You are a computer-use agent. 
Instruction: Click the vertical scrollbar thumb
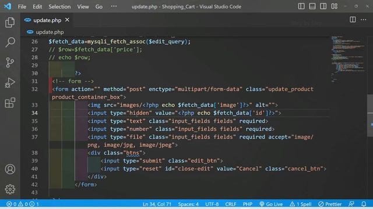370,116
